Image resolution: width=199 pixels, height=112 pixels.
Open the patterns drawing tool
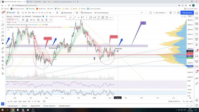[x=3, y=36]
